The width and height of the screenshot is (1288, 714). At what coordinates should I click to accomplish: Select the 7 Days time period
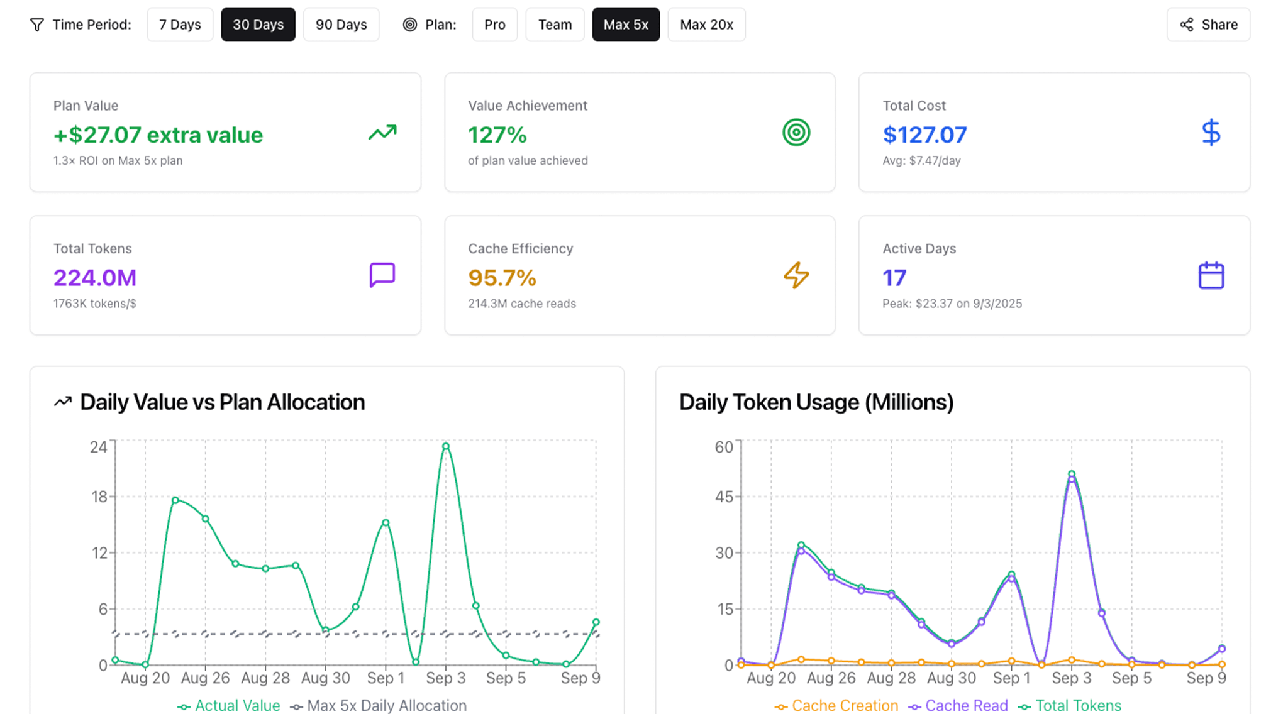pos(180,25)
